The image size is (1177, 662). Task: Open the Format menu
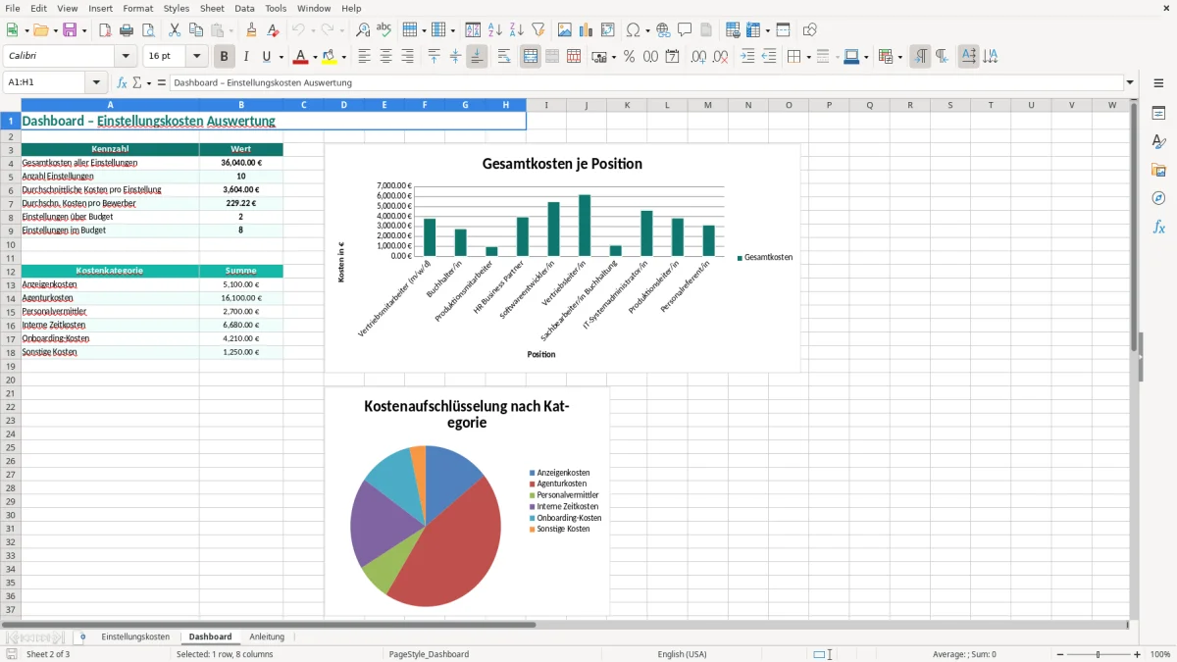click(137, 8)
